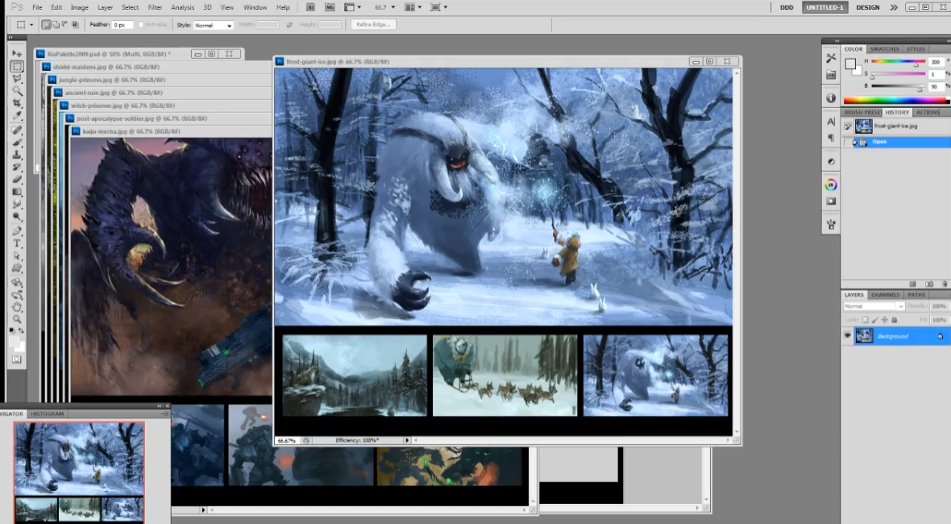
Task: Toggle the lock position icon for layers
Action: pyautogui.click(x=884, y=319)
